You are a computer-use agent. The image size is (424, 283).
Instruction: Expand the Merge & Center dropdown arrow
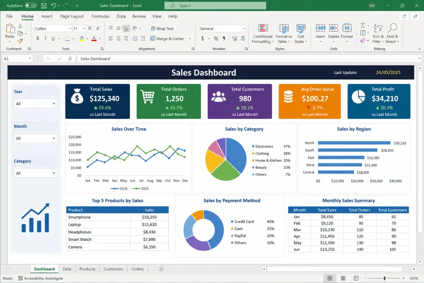[190, 39]
